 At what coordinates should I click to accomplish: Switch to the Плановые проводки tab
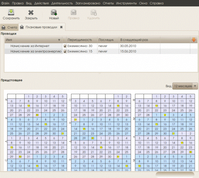pyautogui.click(x=41, y=27)
